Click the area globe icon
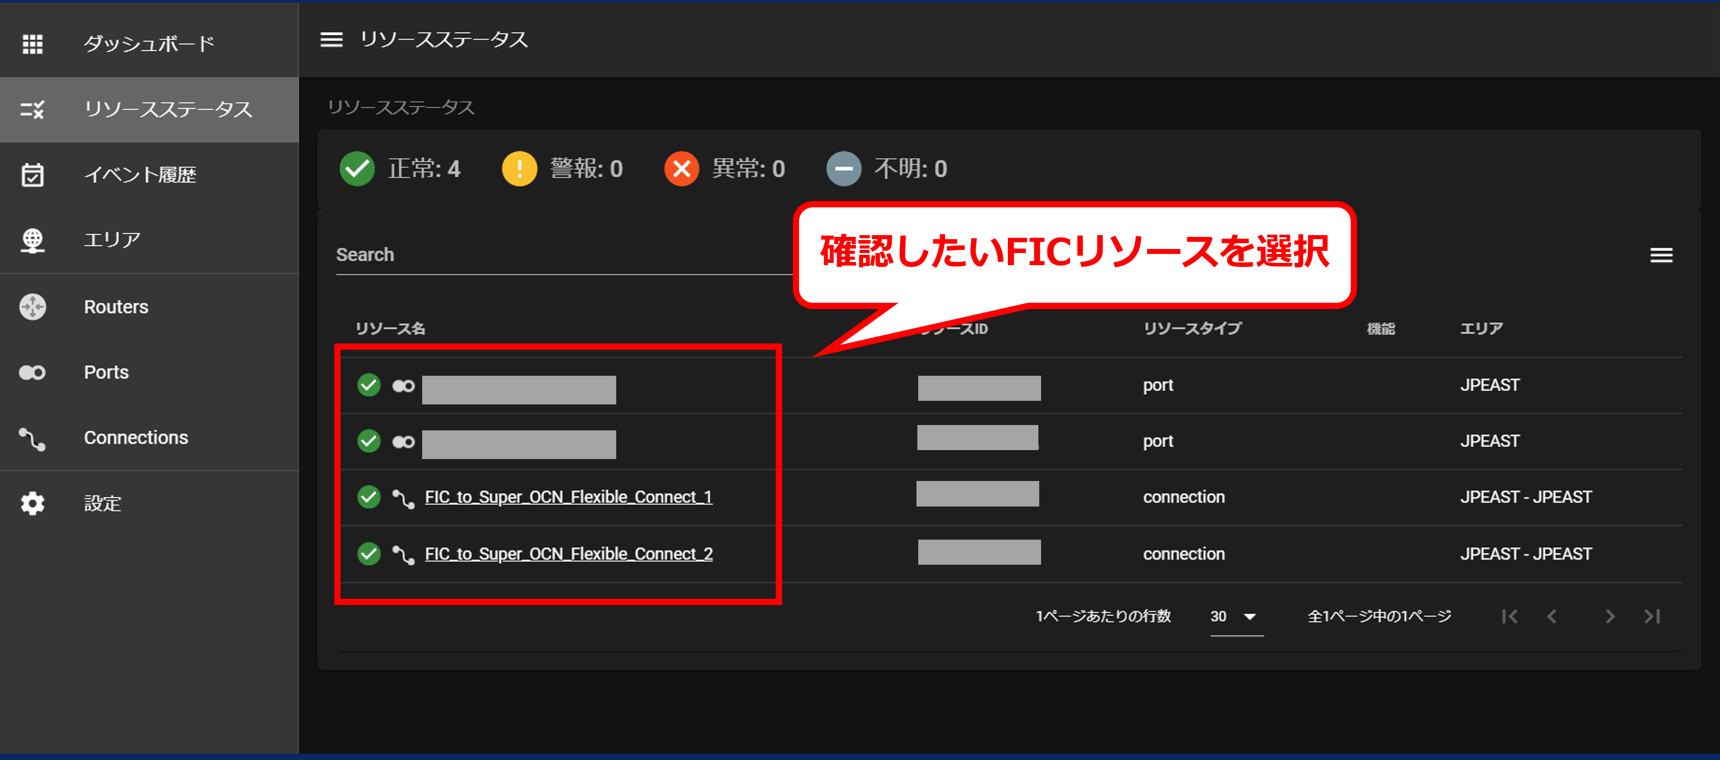 32,240
